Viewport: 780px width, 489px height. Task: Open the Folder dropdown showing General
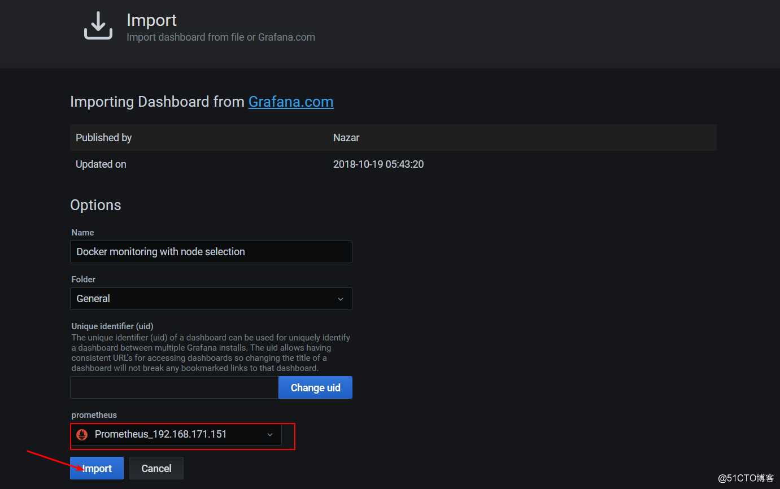(211, 299)
